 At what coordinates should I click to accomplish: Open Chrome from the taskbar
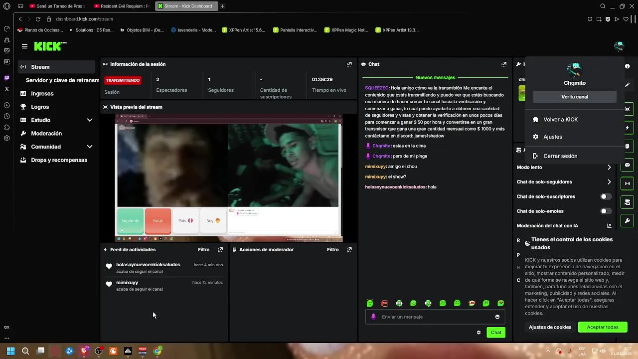[x=158, y=351]
